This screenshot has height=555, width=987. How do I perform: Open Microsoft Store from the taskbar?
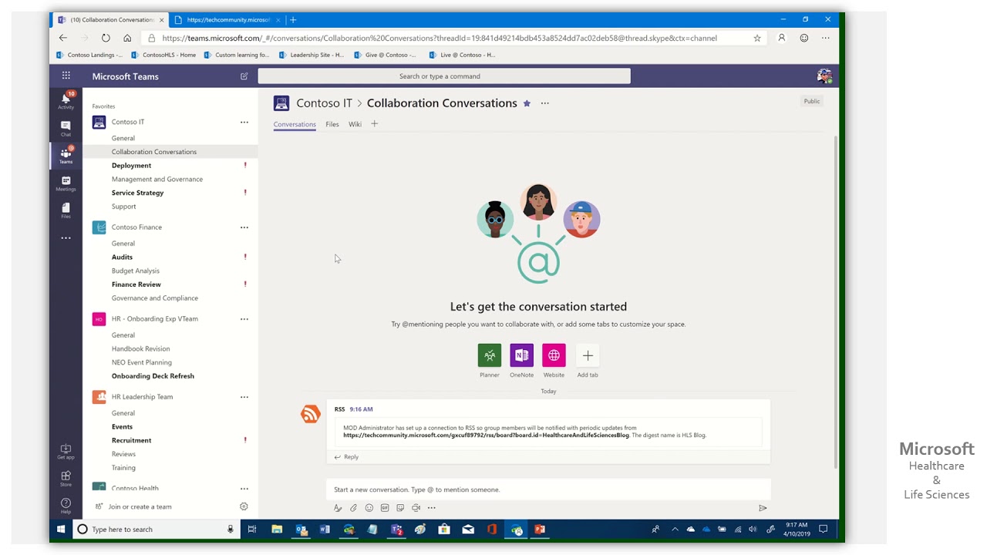tap(444, 530)
